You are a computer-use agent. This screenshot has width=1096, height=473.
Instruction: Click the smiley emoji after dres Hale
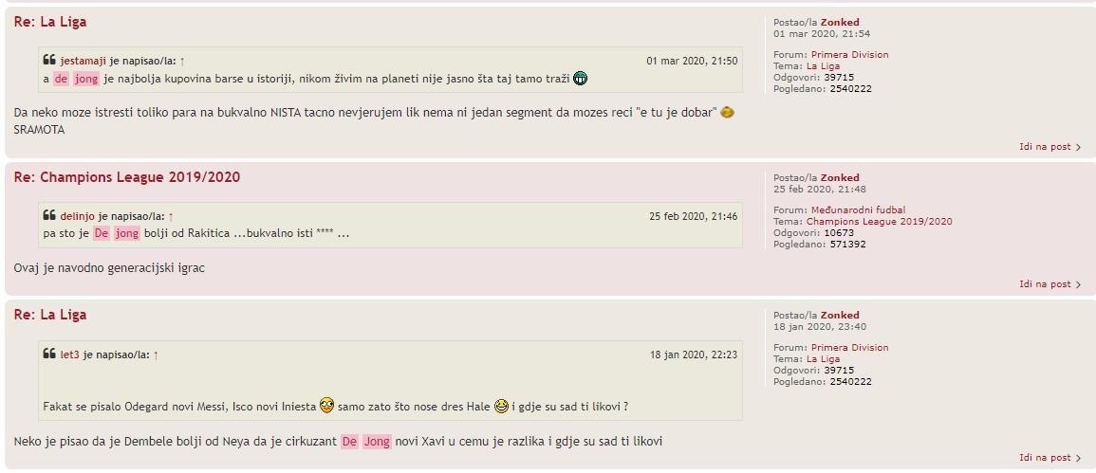[x=501, y=406]
